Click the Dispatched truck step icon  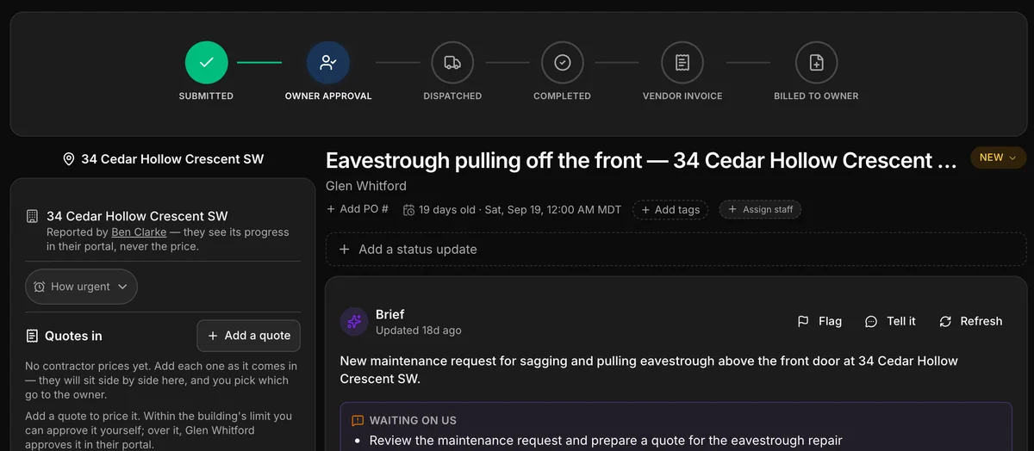pyautogui.click(x=452, y=63)
